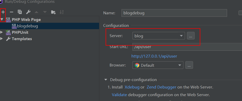Open the wrench edit templates icon
This screenshot has width=242, height=101.
tap(28, 12)
